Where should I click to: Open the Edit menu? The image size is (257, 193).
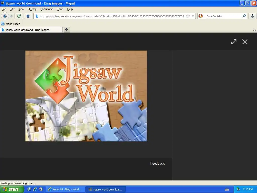pyautogui.click(x=12, y=9)
